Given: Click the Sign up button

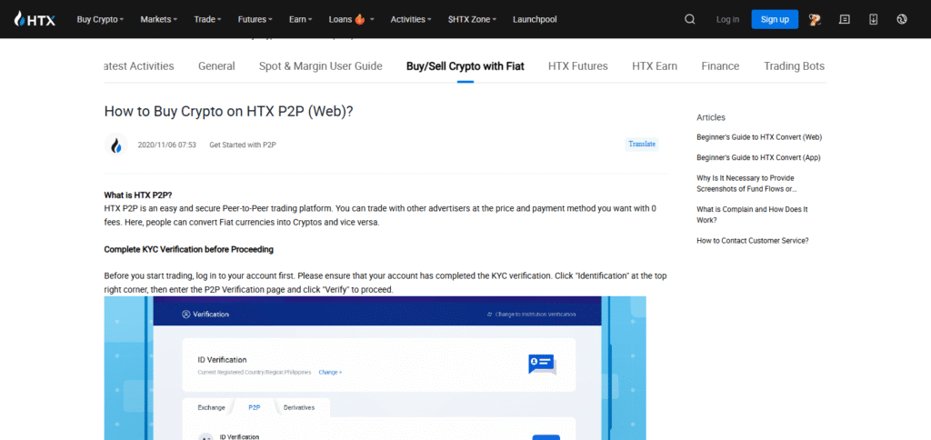Looking at the screenshot, I should pyautogui.click(x=775, y=19).
